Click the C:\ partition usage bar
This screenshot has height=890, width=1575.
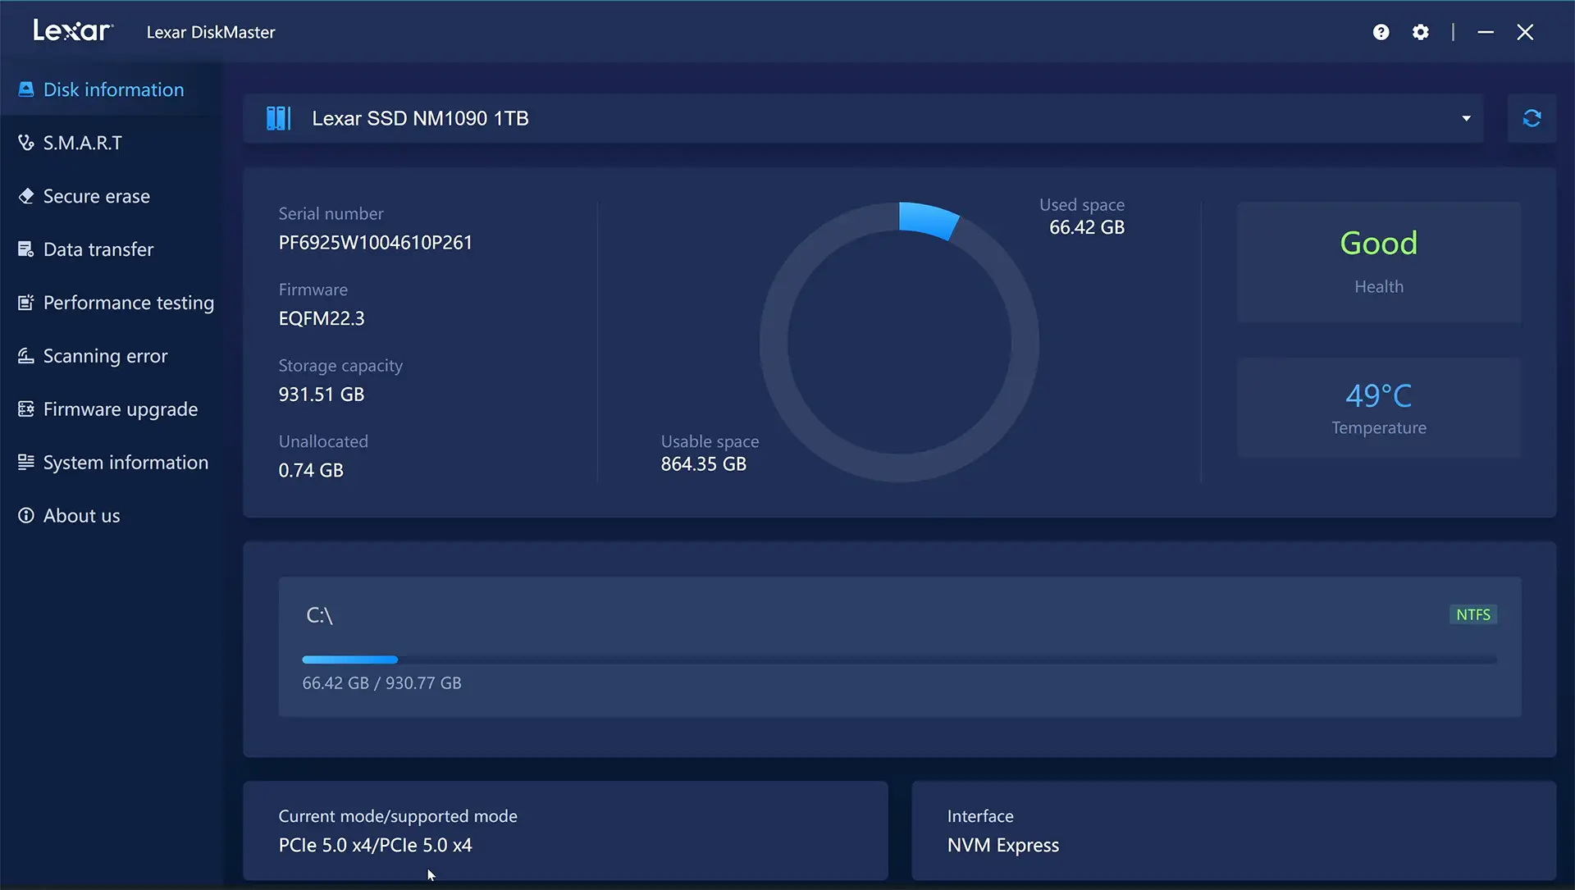(899, 660)
